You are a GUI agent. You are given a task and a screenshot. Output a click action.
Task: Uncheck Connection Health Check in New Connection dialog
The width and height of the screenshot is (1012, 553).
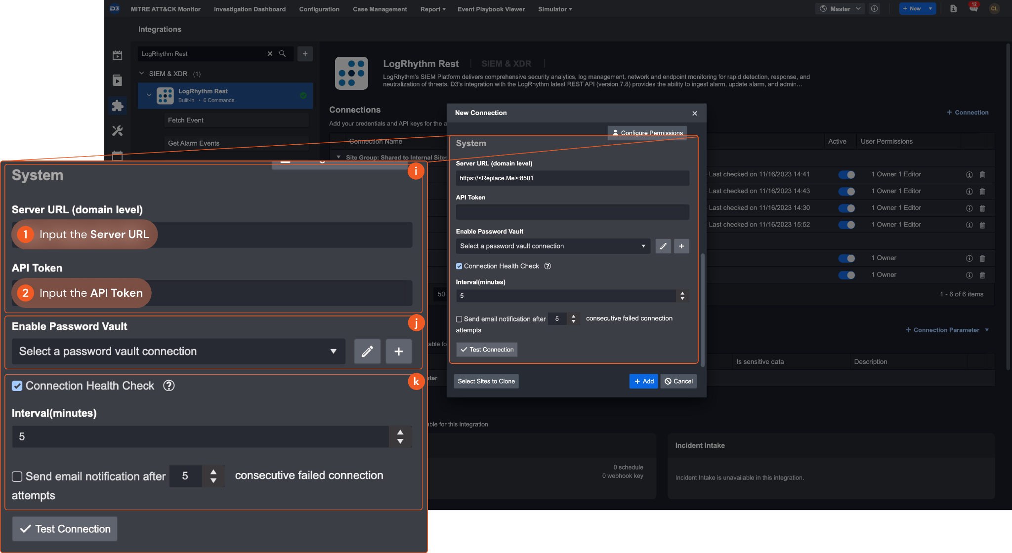click(x=459, y=266)
